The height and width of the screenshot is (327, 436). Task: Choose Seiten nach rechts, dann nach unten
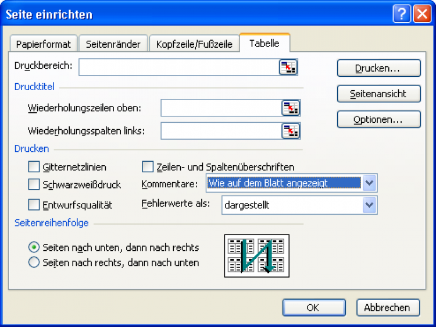point(34,262)
